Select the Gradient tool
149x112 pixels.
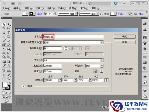tap(9, 62)
